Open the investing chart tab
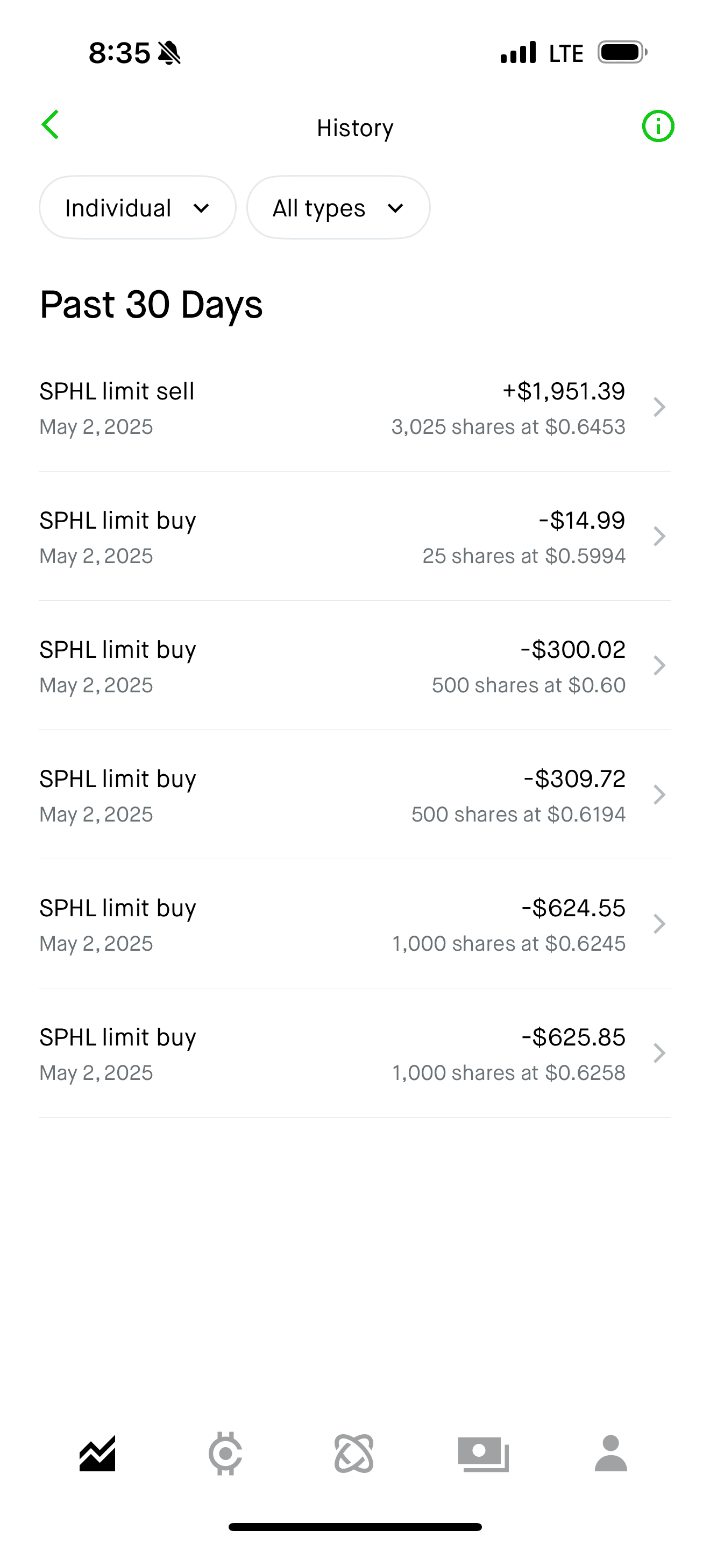Screen dimensions: 710x1544 click(97, 1454)
